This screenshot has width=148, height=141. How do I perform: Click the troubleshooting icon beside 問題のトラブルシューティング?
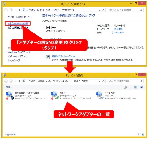click(47, 57)
